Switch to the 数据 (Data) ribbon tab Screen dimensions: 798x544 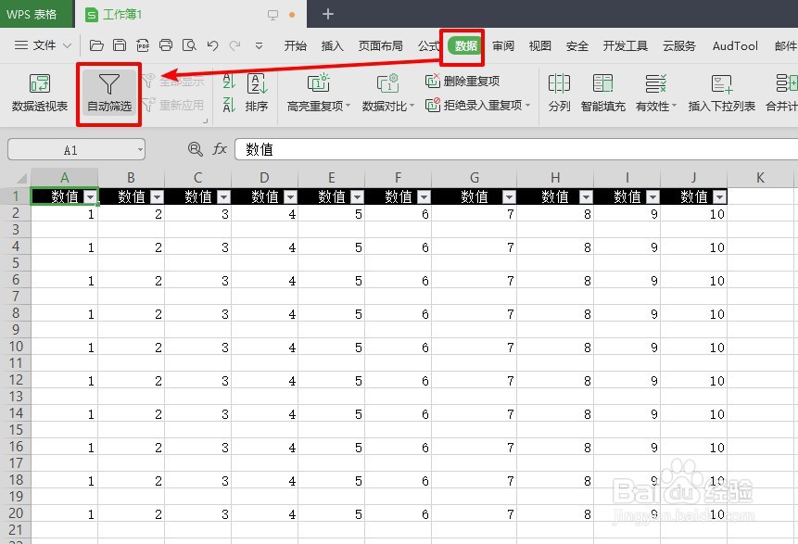click(462, 44)
